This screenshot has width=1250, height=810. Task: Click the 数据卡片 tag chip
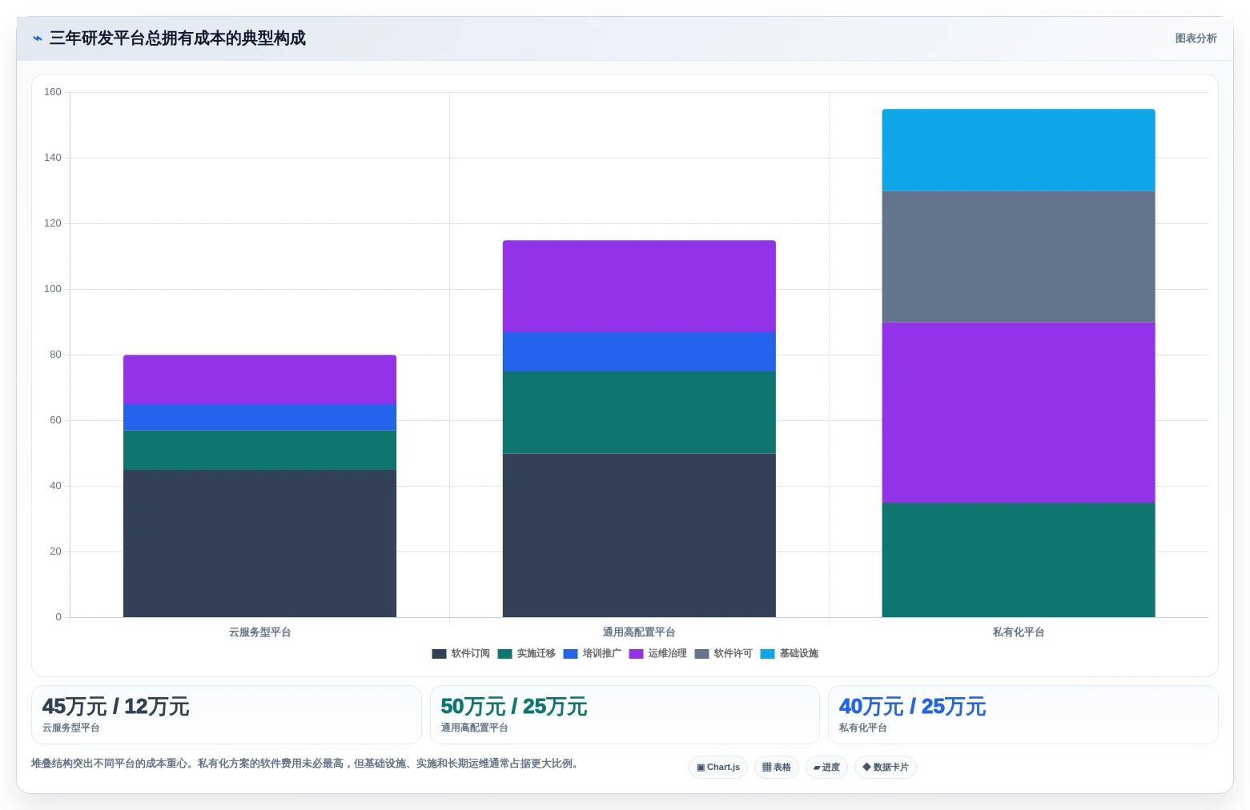pyautogui.click(x=886, y=768)
